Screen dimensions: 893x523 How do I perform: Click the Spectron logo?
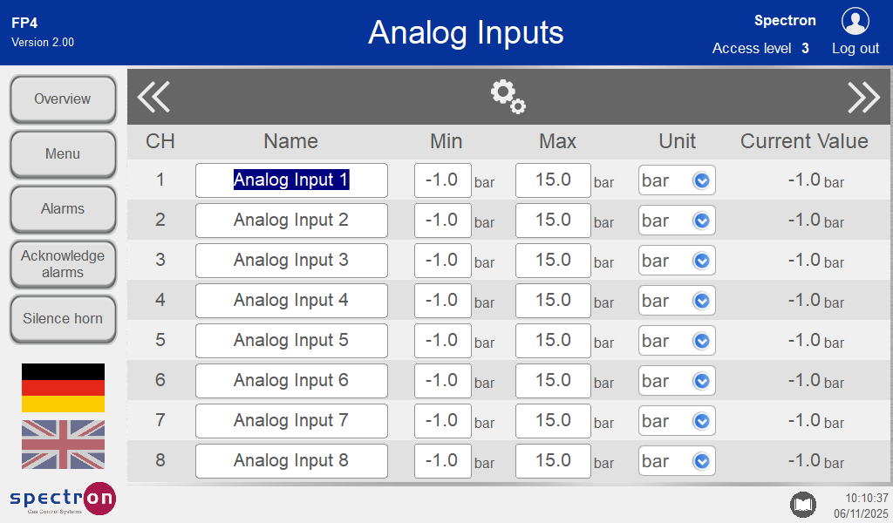pos(63,499)
